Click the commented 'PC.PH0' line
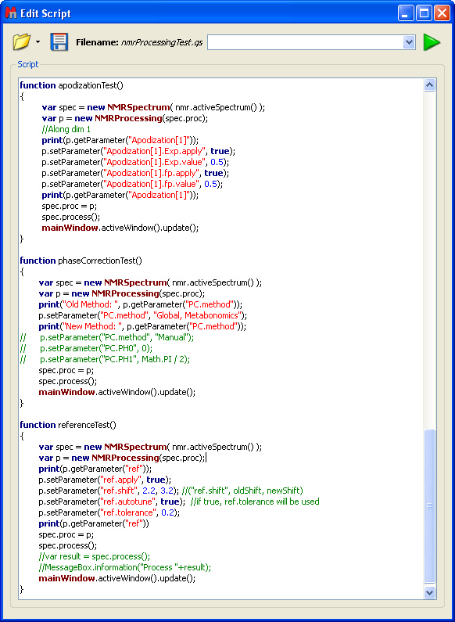 pyautogui.click(x=86, y=348)
